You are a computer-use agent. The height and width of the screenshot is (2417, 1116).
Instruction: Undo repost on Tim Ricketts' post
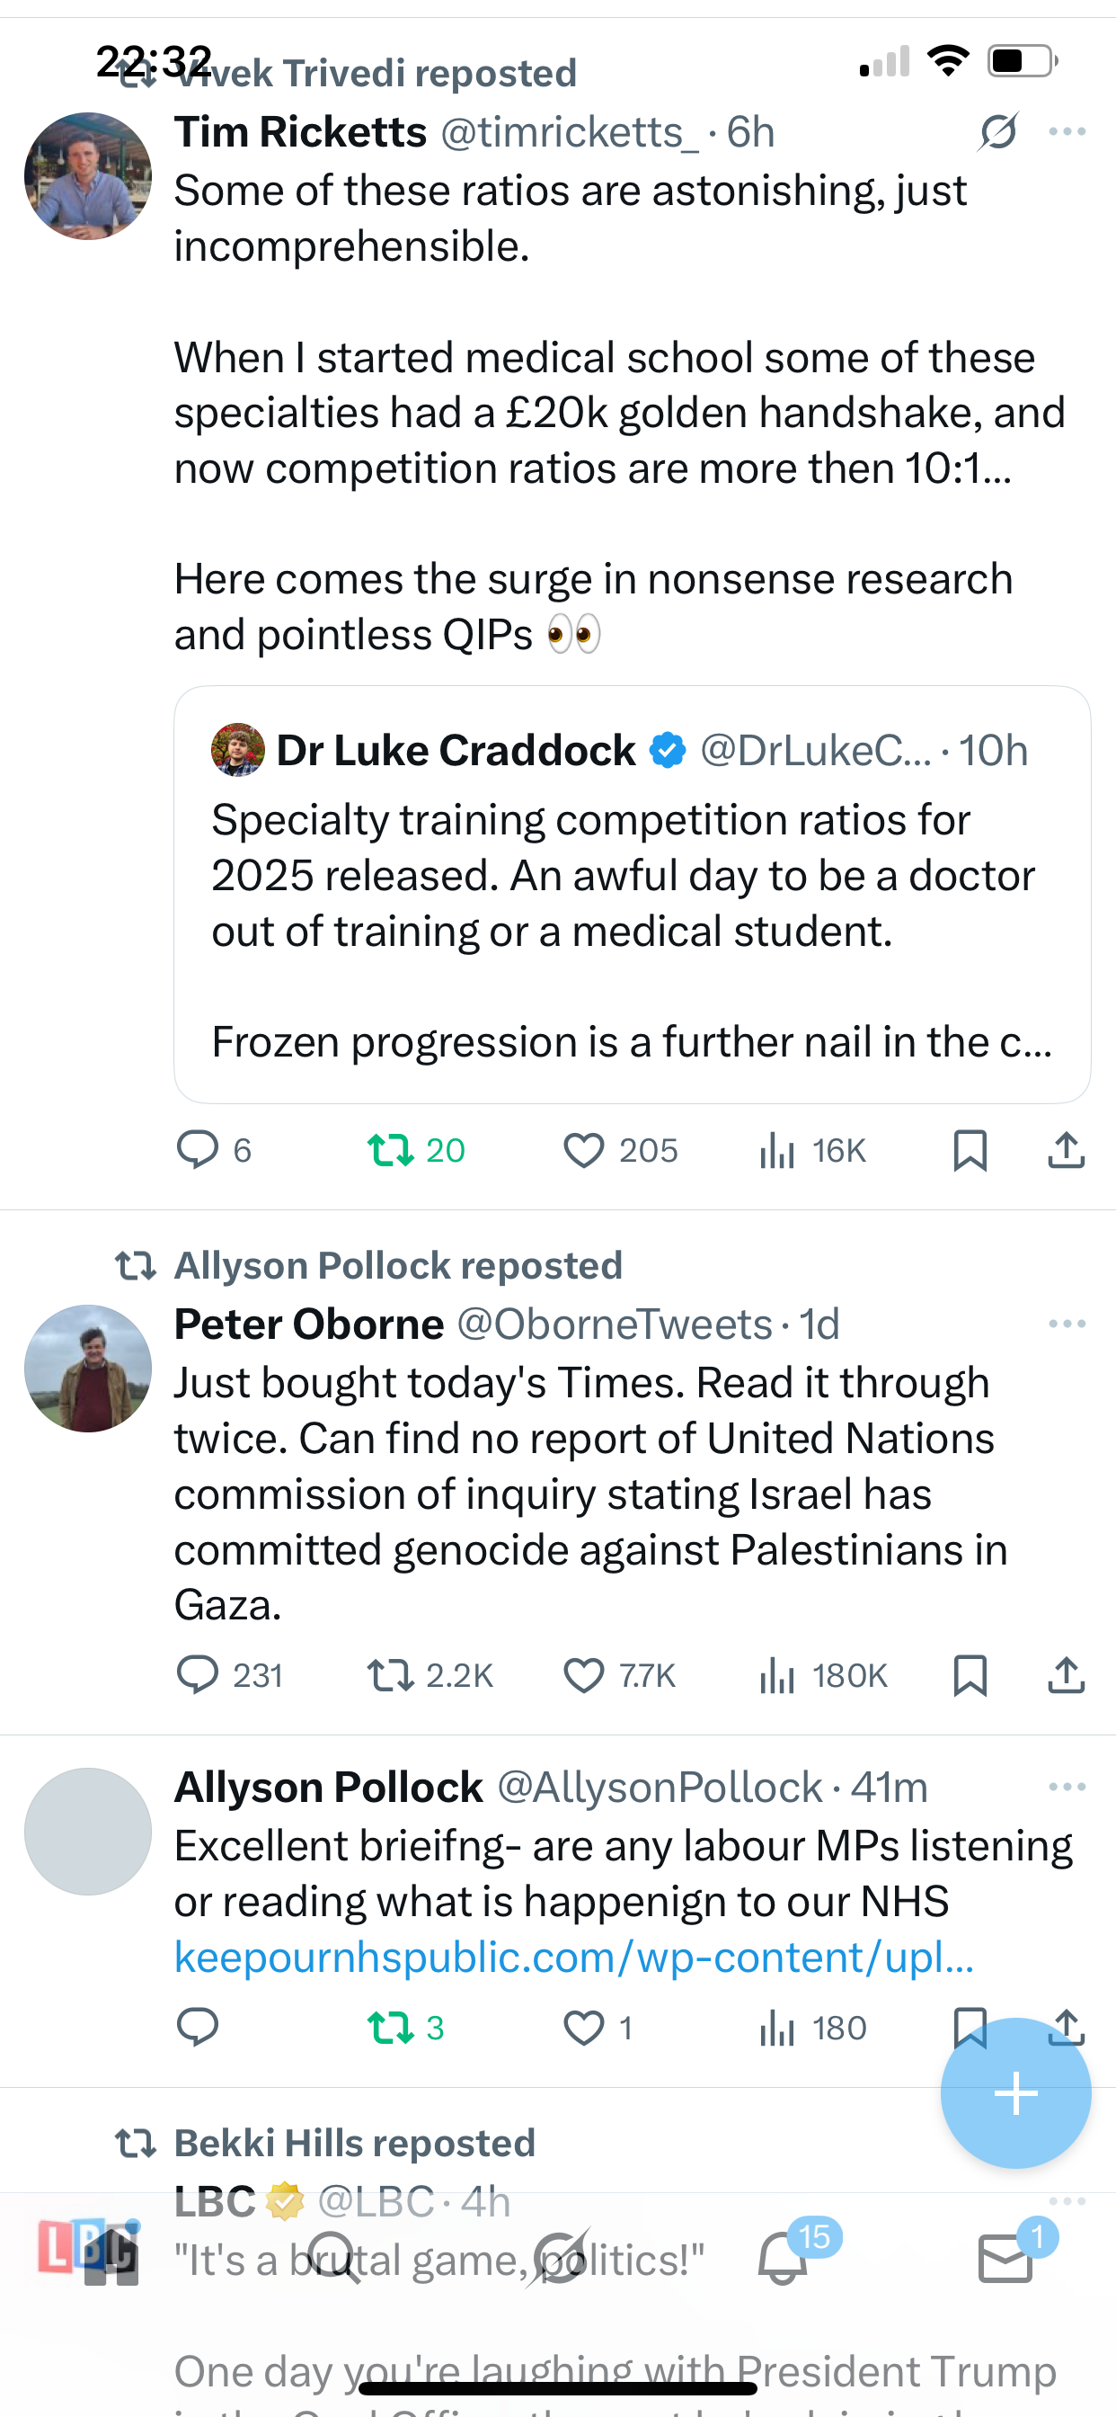[x=390, y=1149]
